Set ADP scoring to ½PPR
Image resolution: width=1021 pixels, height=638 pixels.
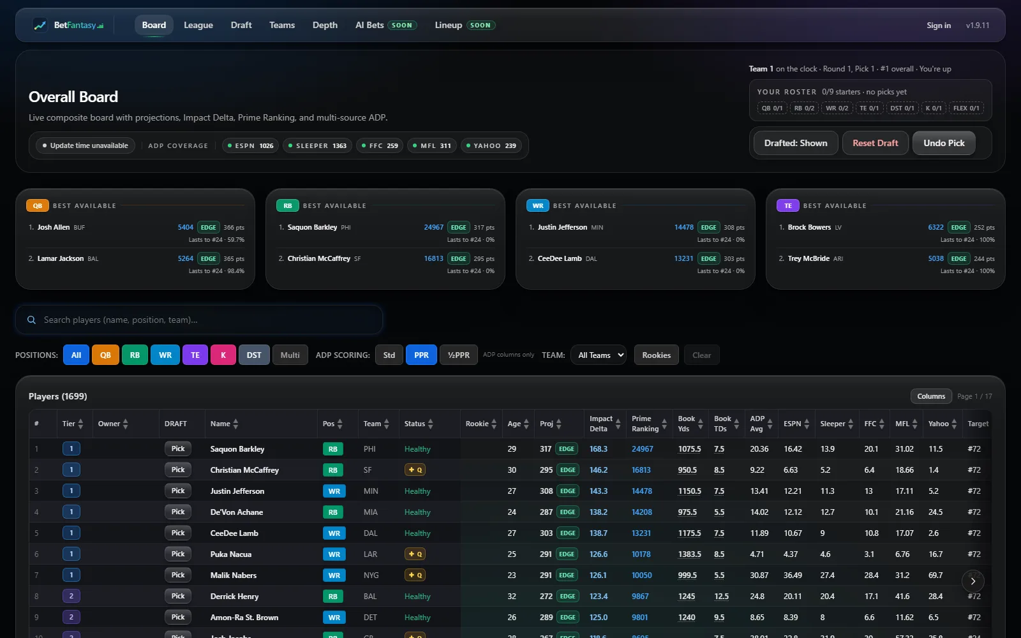click(459, 355)
